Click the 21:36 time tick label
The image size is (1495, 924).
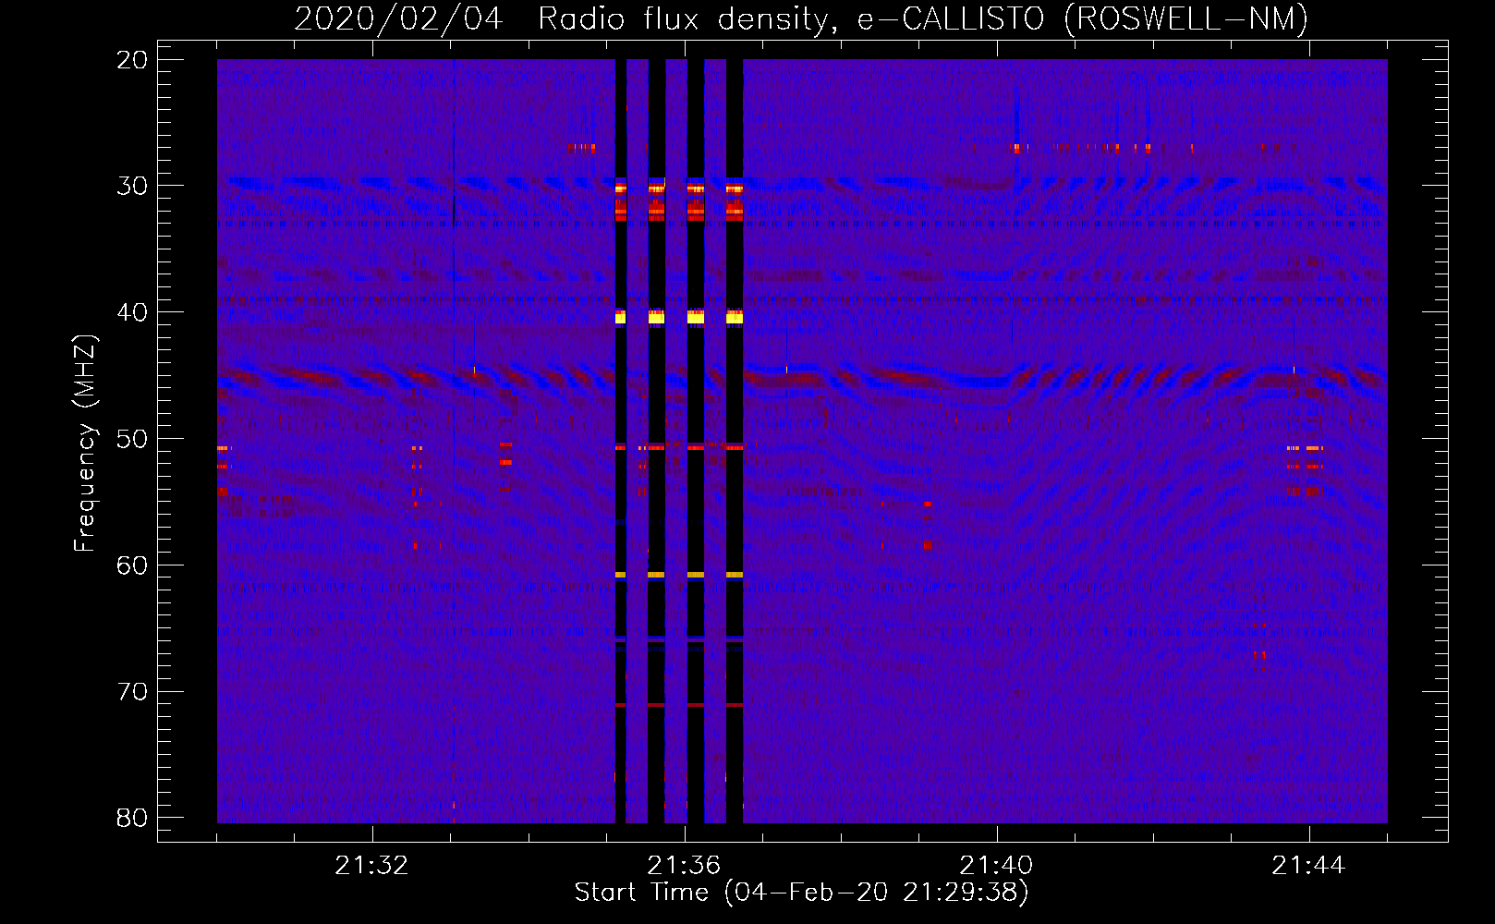pyautogui.click(x=684, y=866)
